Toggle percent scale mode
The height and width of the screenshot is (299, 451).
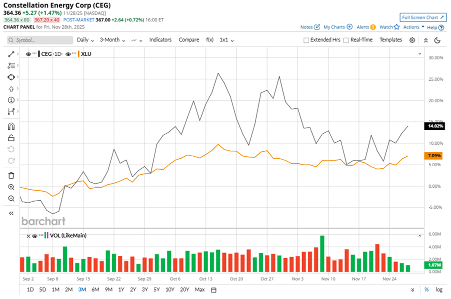pyautogui.click(x=426, y=290)
